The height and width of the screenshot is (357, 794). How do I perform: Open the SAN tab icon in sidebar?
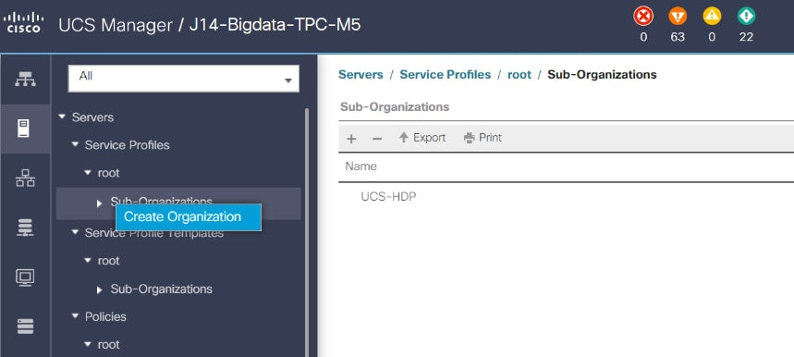(x=25, y=228)
